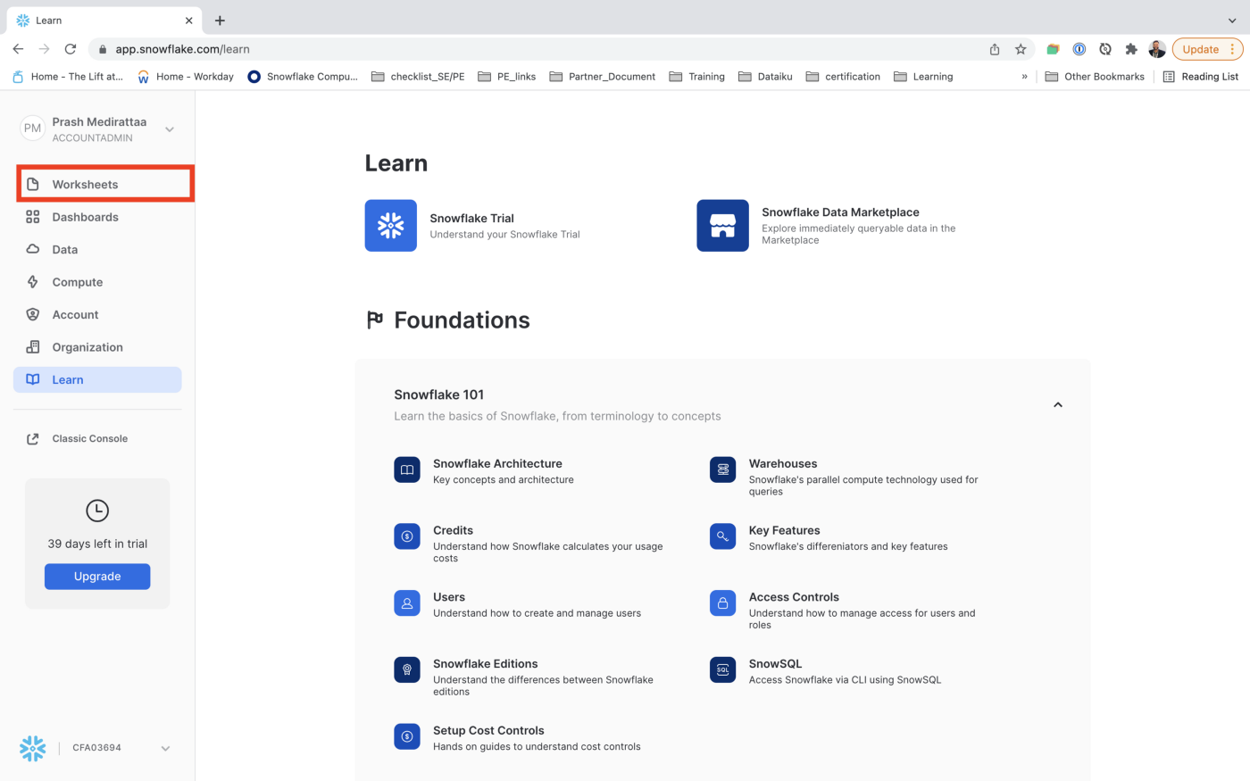Viewport: 1250px width, 781px height.
Task: Collapse the Snowflake 101 section
Action: pyautogui.click(x=1058, y=405)
